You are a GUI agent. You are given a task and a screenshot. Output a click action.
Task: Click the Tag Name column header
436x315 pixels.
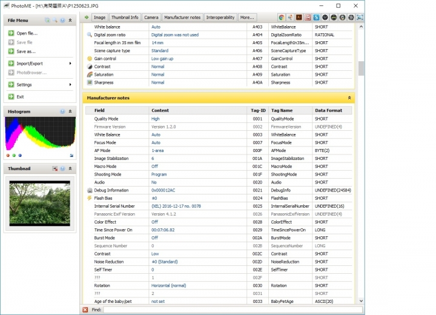[x=290, y=110]
